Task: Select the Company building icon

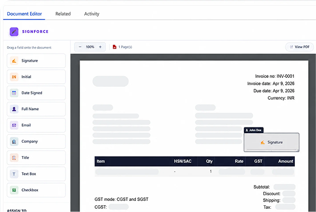Action: click(14, 142)
